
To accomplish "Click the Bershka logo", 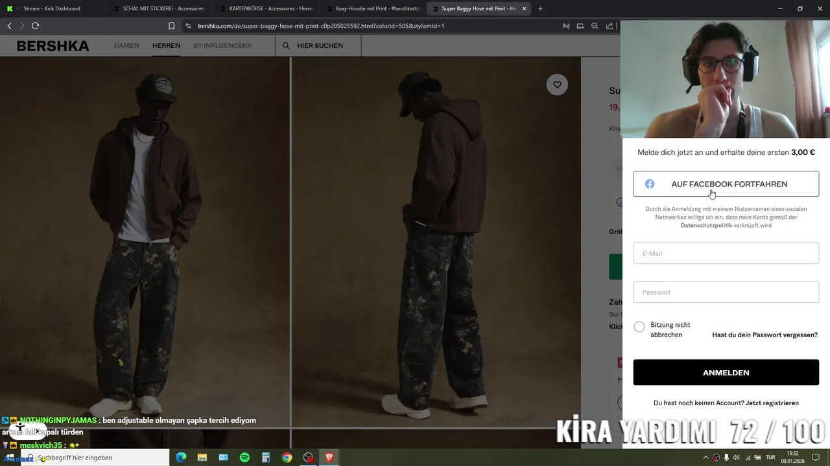I will coord(53,46).
